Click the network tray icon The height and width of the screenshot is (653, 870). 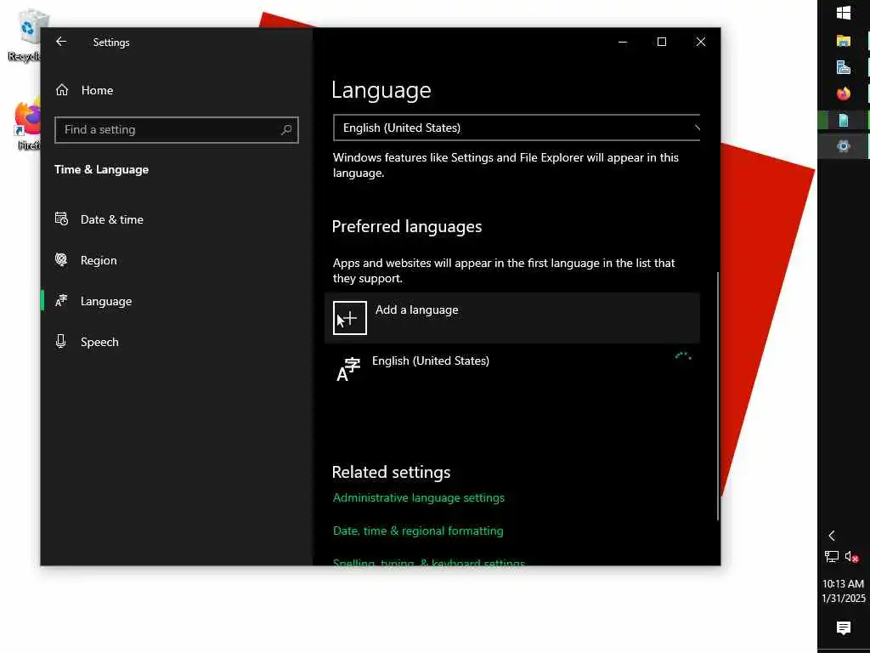tap(831, 556)
